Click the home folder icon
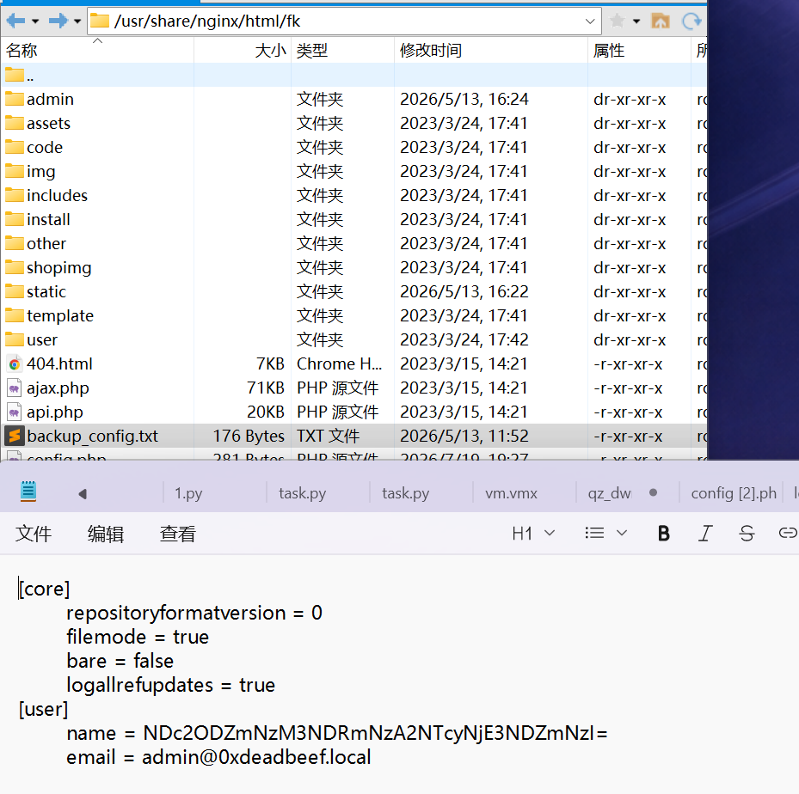Image resolution: width=799 pixels, height=794 pixels. click(x=661, y=21)
